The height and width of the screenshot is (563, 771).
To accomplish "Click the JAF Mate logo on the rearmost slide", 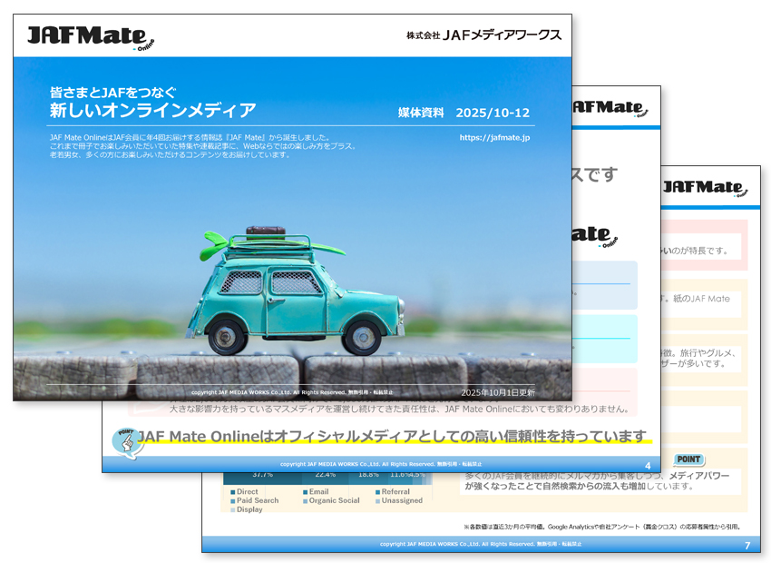I will point(705,189).
